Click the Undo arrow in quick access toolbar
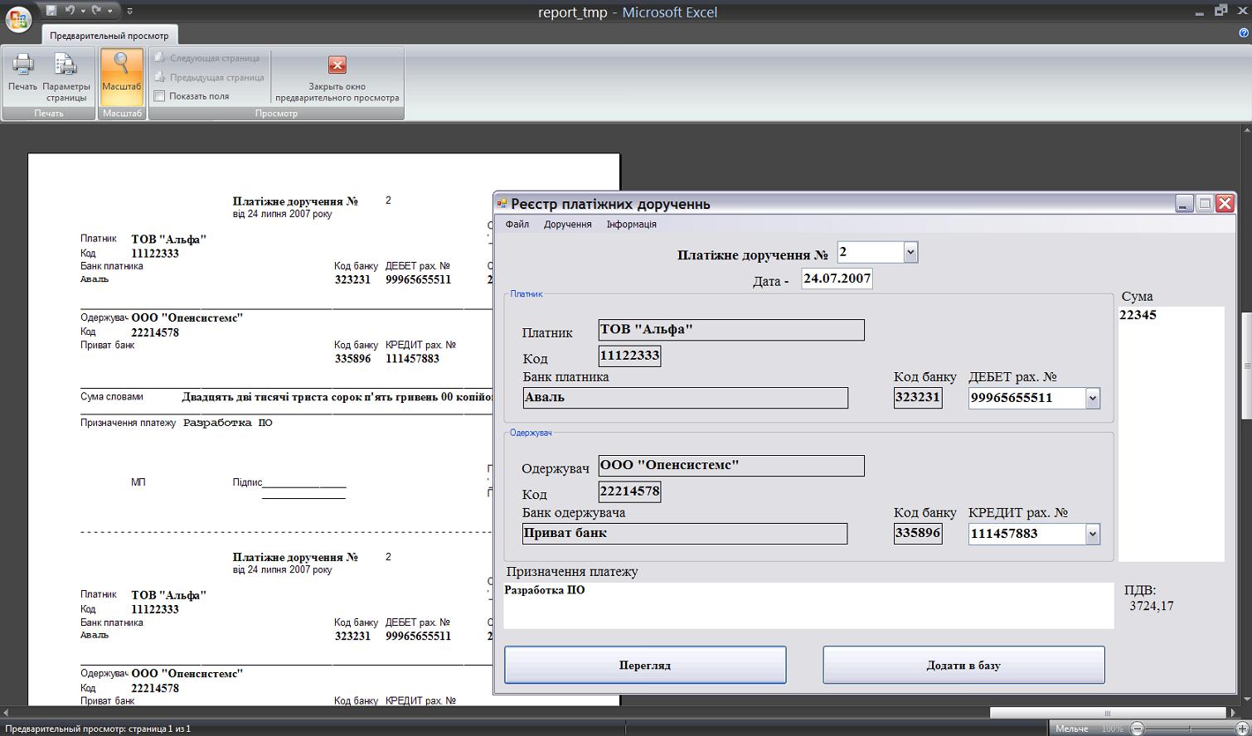The height and width of the screenshot is (736, 1252). point(70,11)
